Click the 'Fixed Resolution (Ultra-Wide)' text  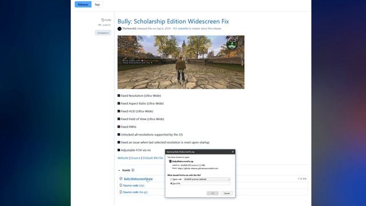(141, 96)
